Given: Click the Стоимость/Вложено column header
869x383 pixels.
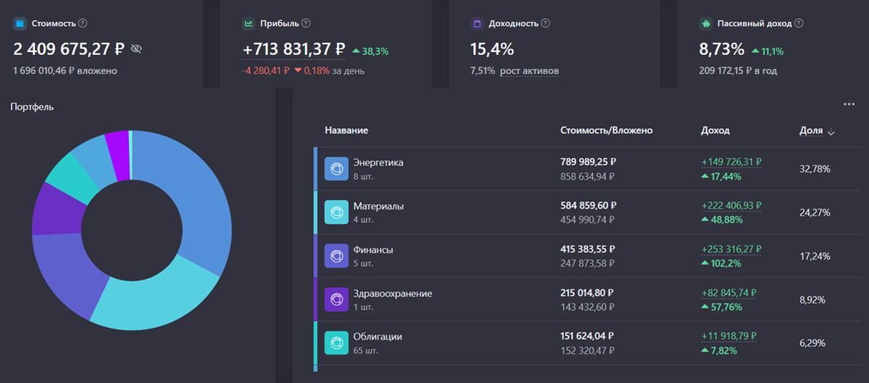Looking at the screenshot, I should coord(607,130).
